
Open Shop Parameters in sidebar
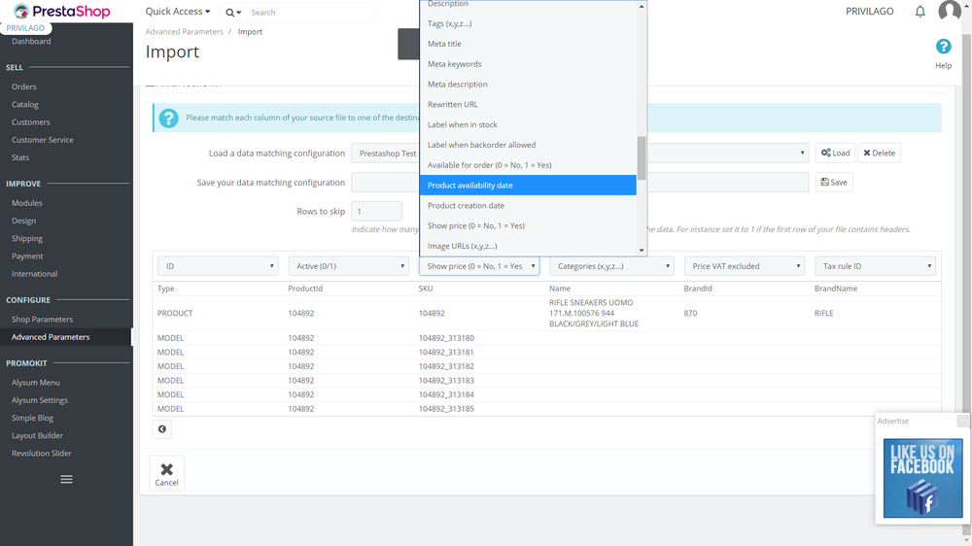[42, 320]
